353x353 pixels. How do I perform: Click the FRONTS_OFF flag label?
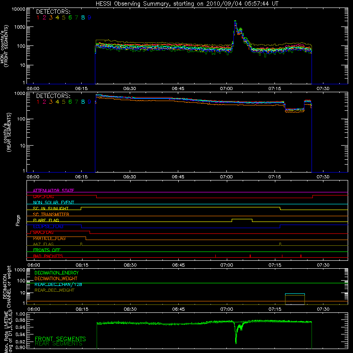[x=47, y=250]
